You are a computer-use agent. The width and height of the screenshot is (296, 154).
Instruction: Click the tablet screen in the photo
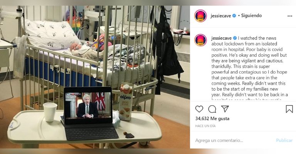[88, 105]
